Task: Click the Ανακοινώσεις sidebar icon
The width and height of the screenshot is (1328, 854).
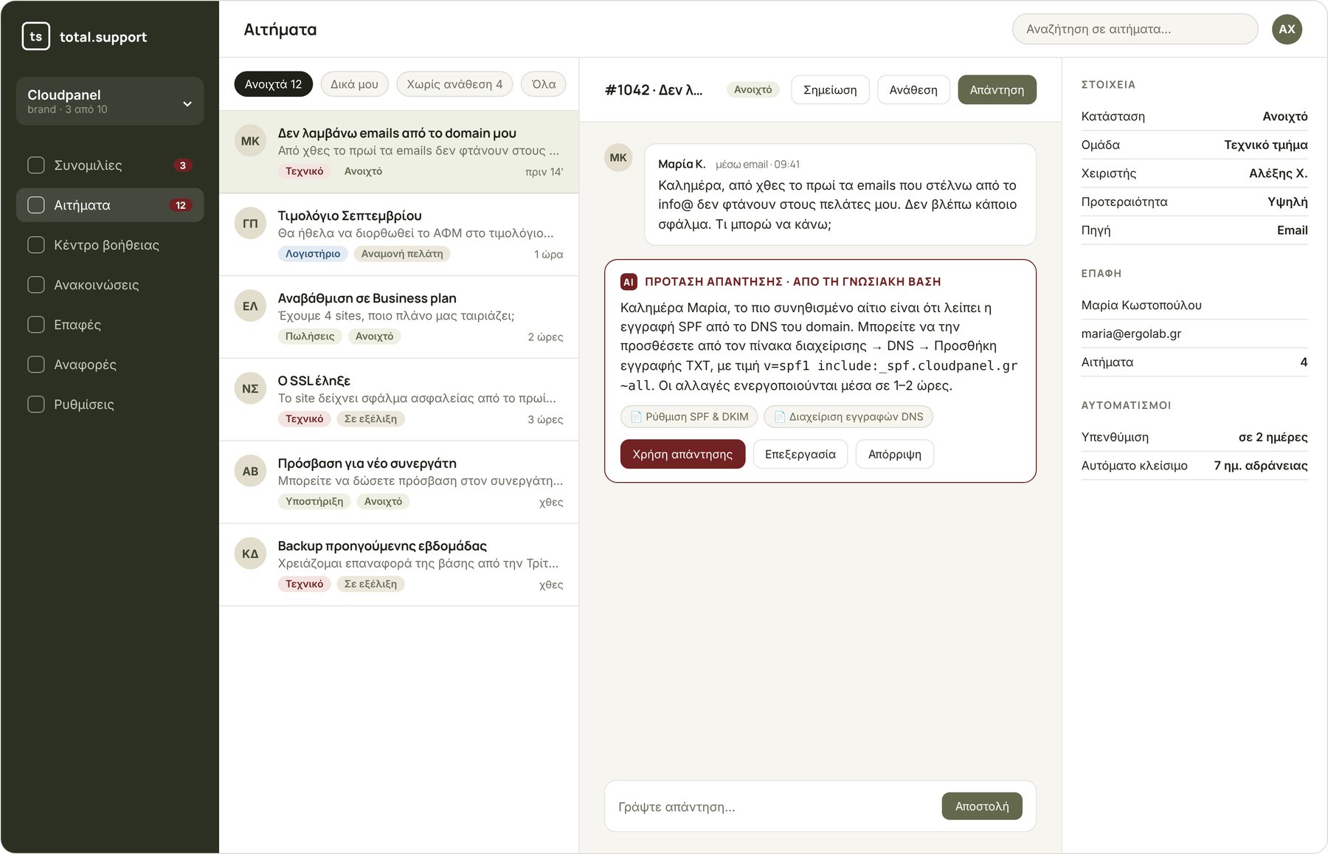Action: (x=36, y=285)
